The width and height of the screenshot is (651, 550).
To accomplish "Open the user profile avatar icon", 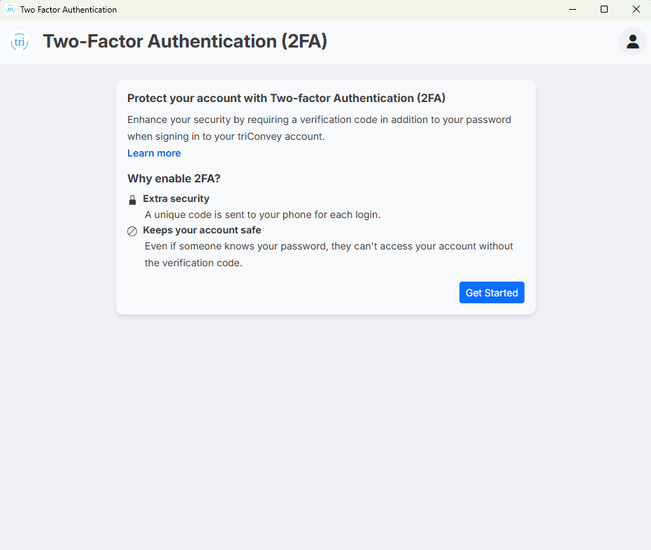I will tap(632, 41).
